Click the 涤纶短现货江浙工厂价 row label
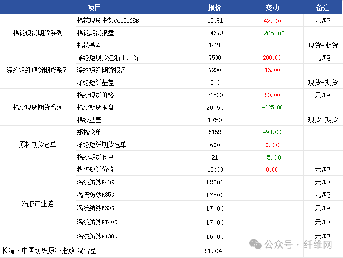This screenshot has width=343, height=258. click(x=108, y=58)
